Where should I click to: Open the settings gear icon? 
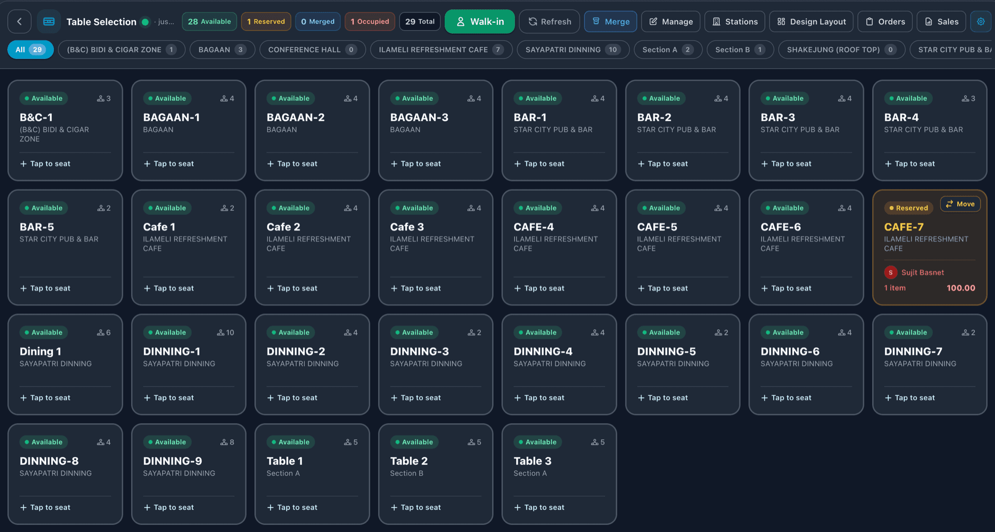coord(980,22)
